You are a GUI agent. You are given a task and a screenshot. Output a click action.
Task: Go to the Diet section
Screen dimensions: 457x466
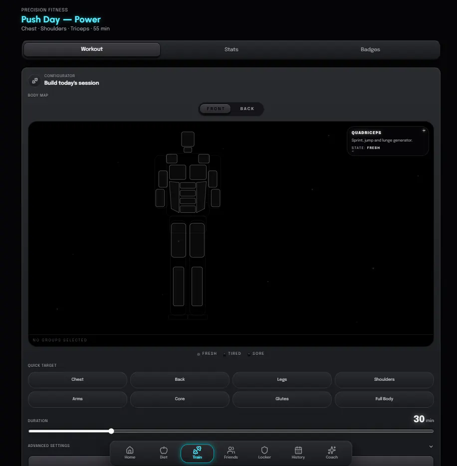163,453
